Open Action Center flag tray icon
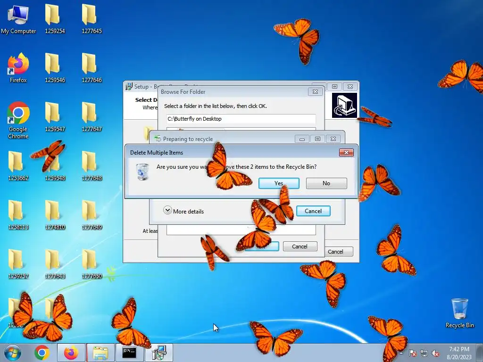The width and height of the screenshot is (483, 362). pyautogui.click(x=413, y=354)
